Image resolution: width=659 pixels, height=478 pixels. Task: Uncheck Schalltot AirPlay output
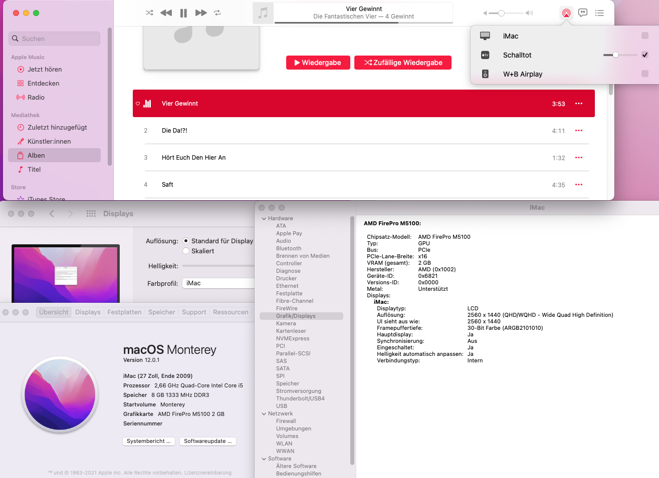point(645,55)
